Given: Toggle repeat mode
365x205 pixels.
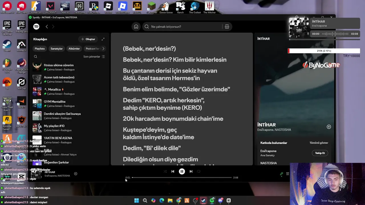Looking at the screenshot, I should tap(199, 171).
